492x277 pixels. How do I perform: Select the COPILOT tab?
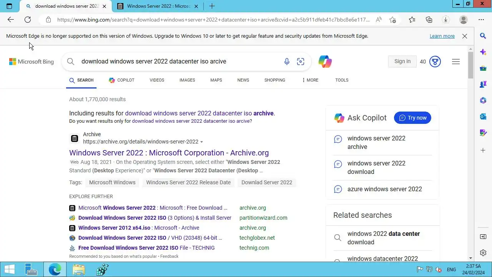pyautogui.click(x=121, y=80)
